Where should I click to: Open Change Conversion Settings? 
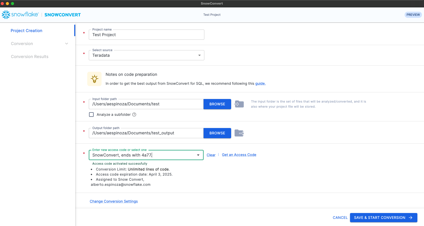[114, 201]
